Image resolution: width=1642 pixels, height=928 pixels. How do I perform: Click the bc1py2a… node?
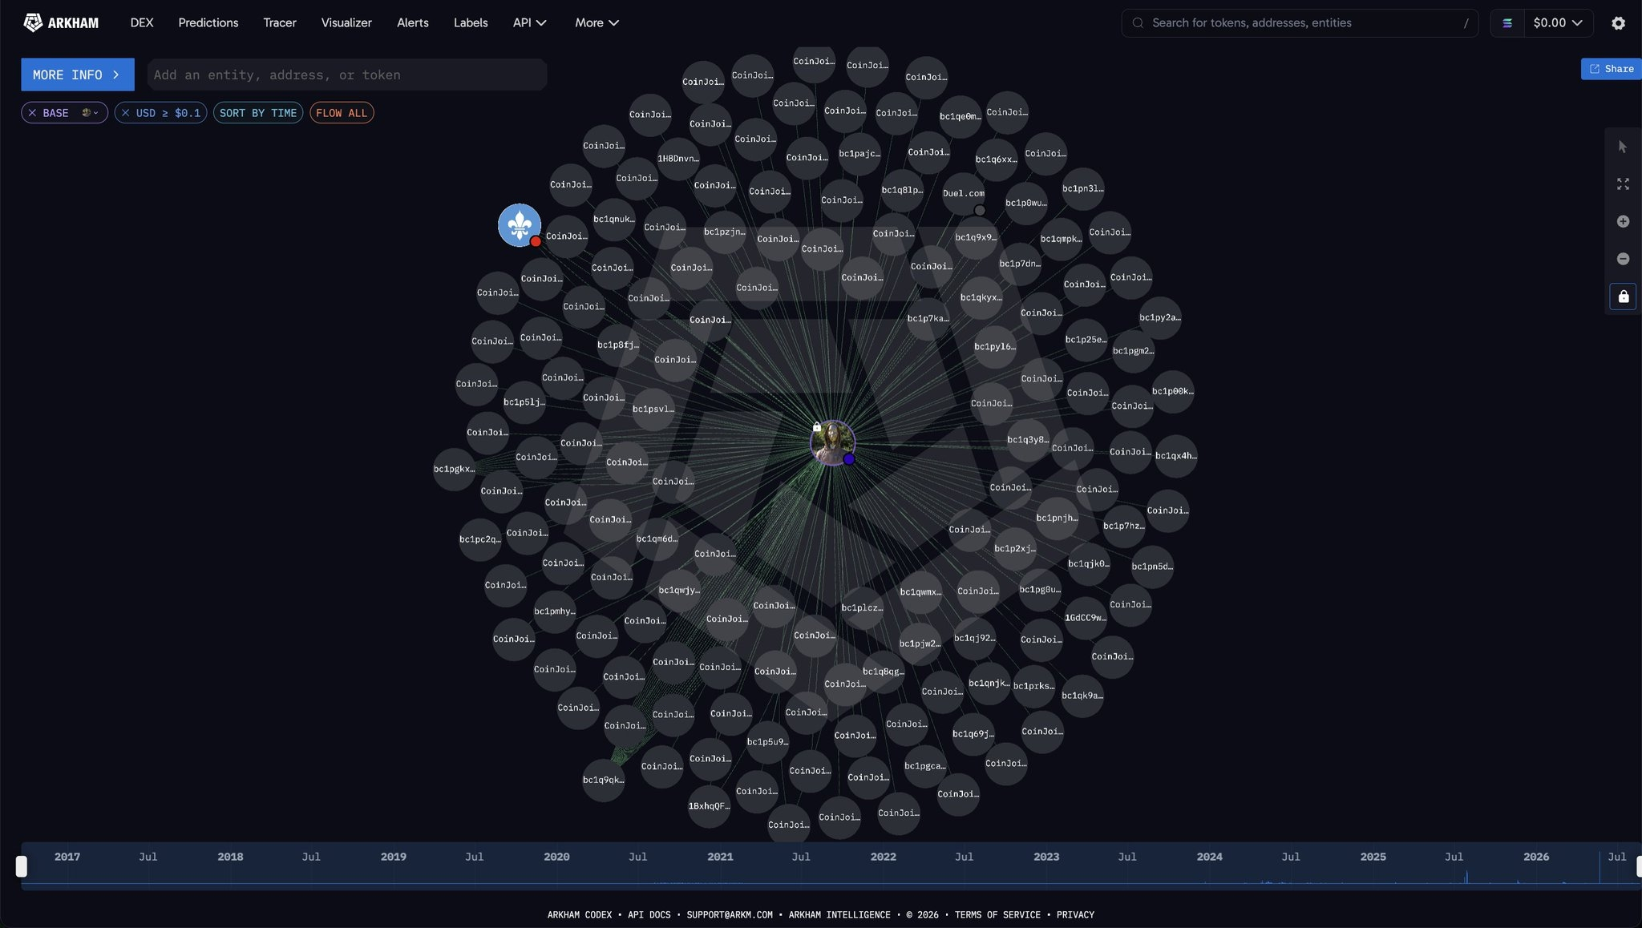[x=1160, y=317]
